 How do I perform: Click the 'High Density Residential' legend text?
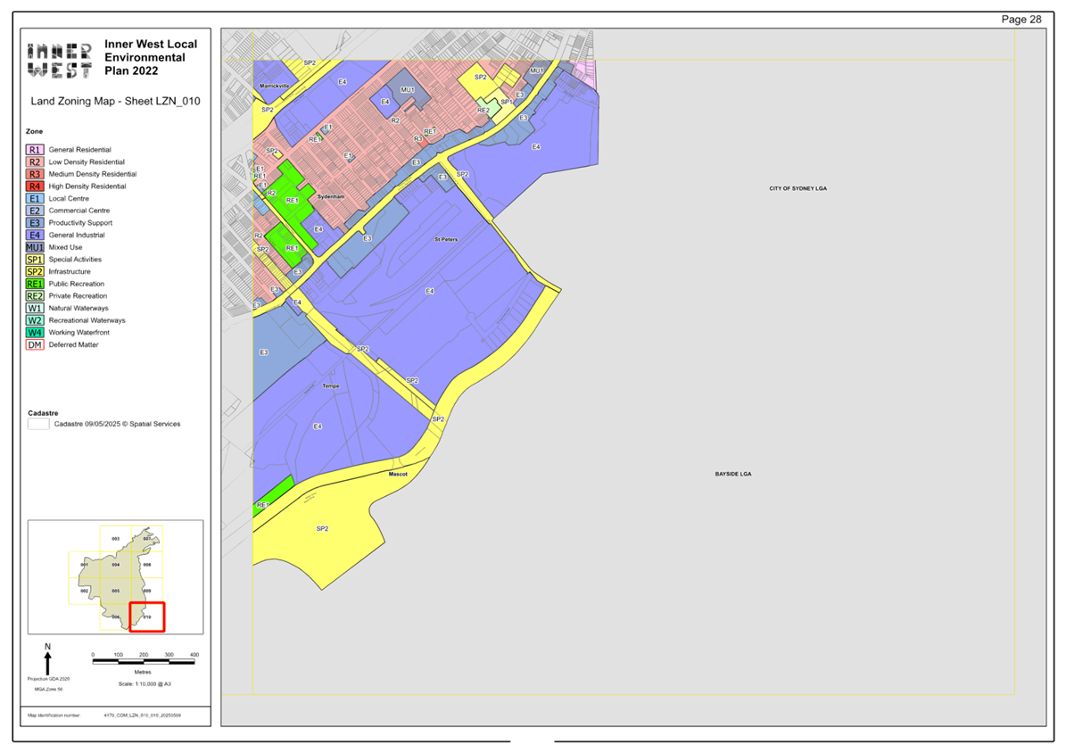87,186
